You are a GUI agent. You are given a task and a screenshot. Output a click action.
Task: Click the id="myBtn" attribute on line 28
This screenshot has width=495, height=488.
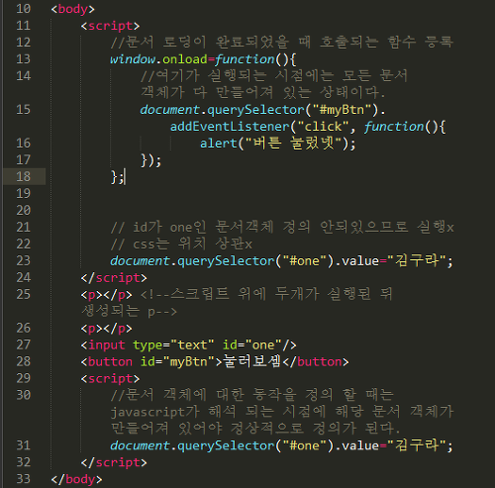click(x=177, y=362)
